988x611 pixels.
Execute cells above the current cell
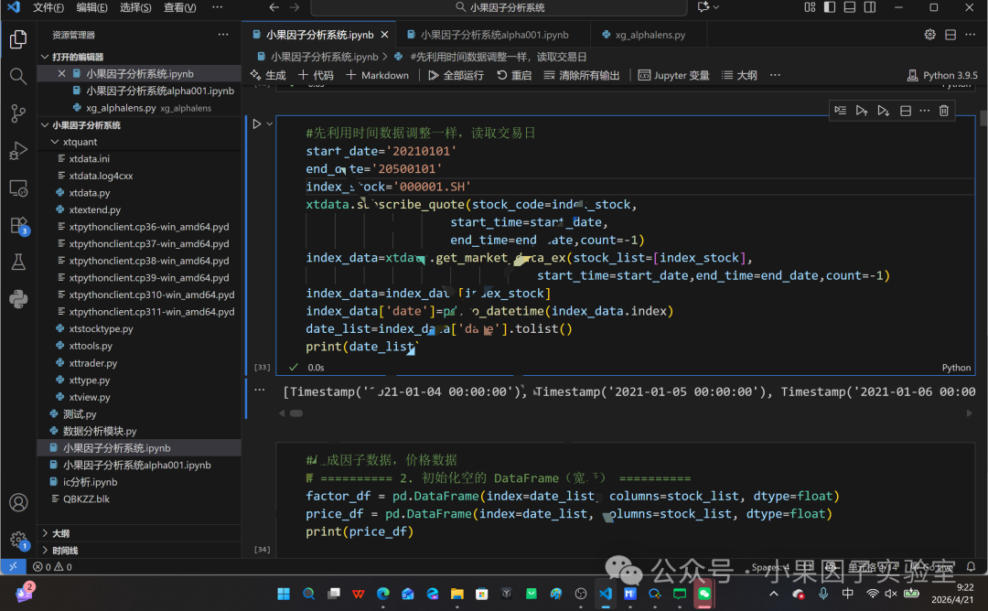coord(862,111)
